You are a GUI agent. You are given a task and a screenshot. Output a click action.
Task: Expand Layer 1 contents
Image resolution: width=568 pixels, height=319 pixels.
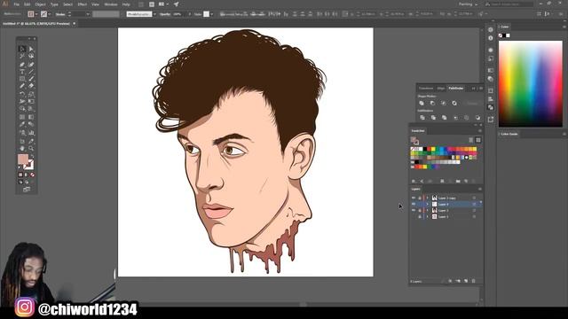427,216
